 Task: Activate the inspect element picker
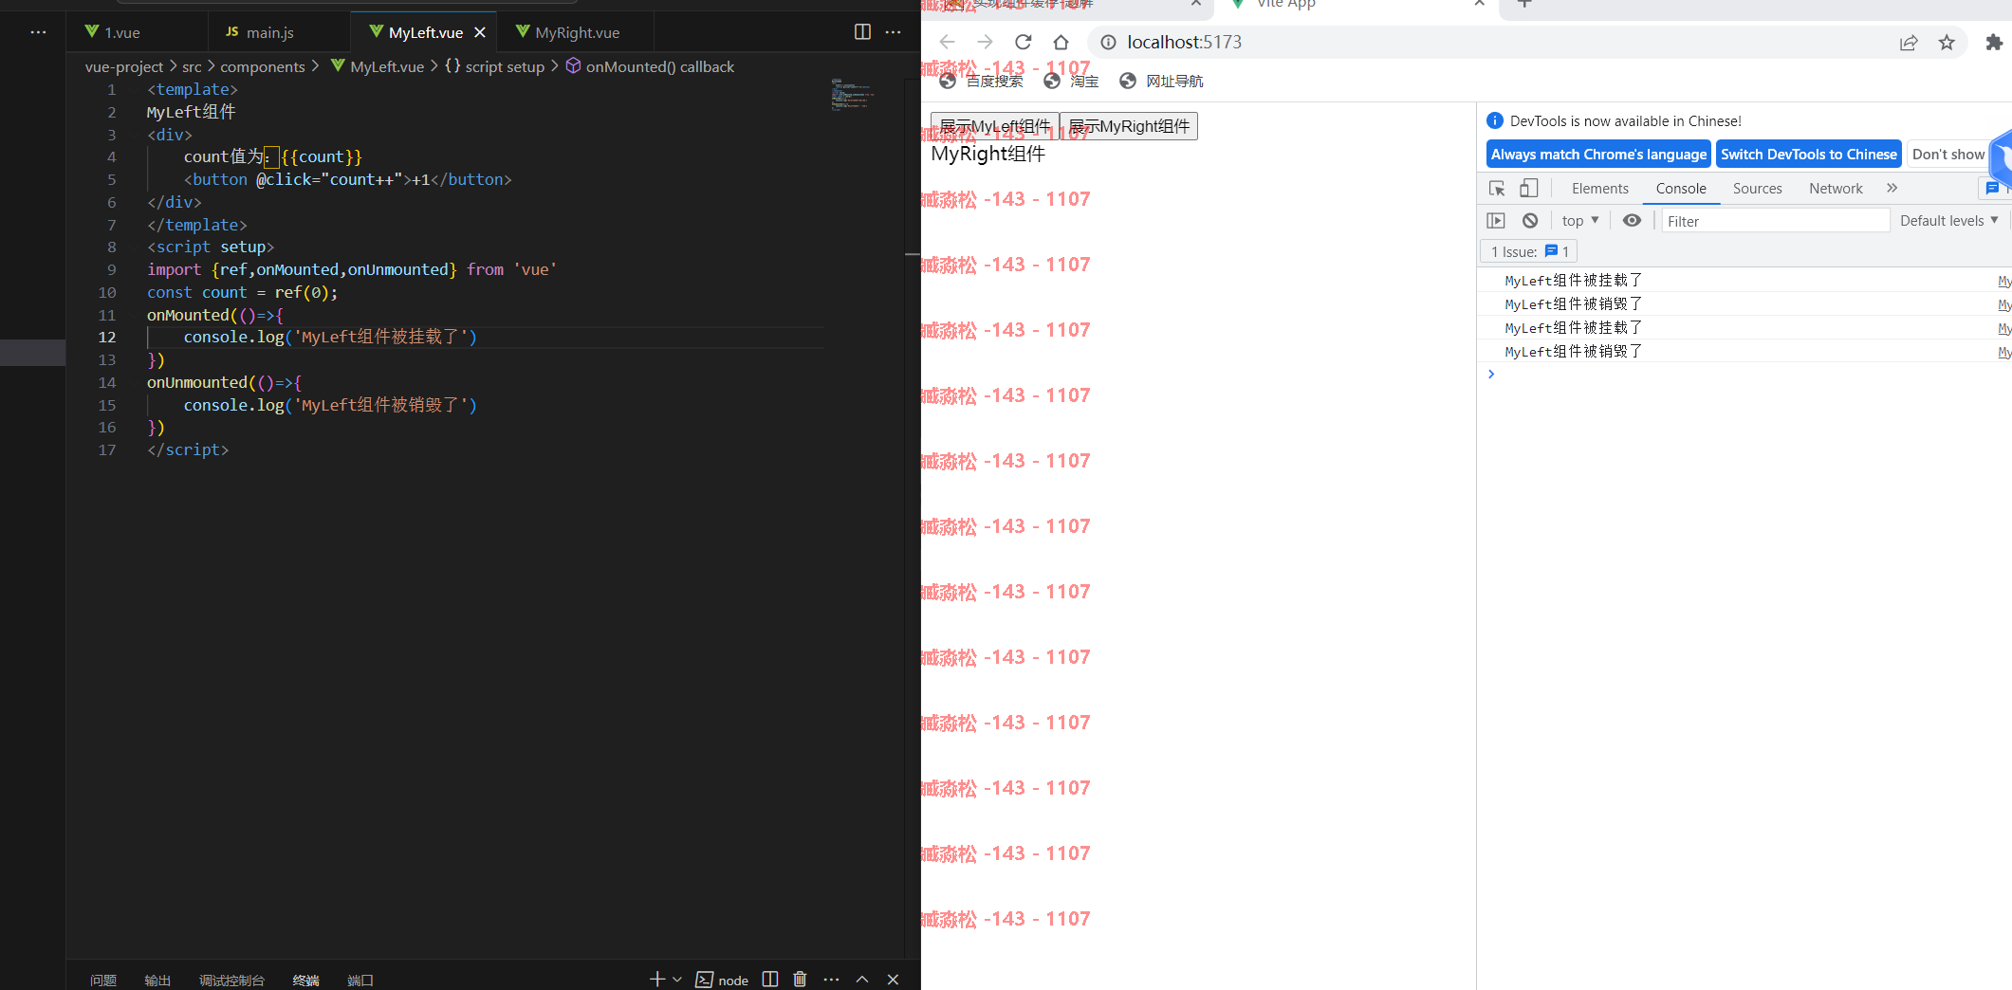click(x=1497, y=188)
